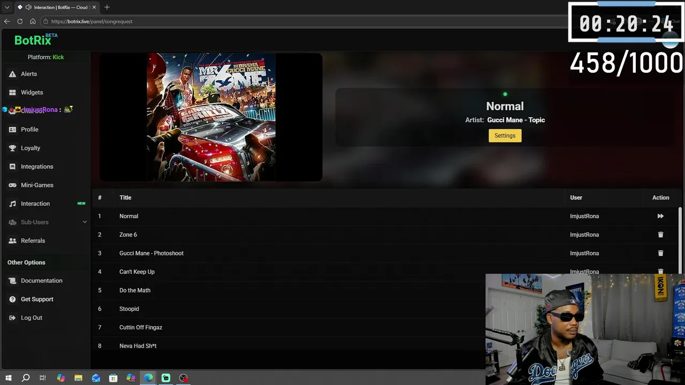Click the Log Out icon
The width and height of the screenshot is (685, 385).
(x=12, y=318)
